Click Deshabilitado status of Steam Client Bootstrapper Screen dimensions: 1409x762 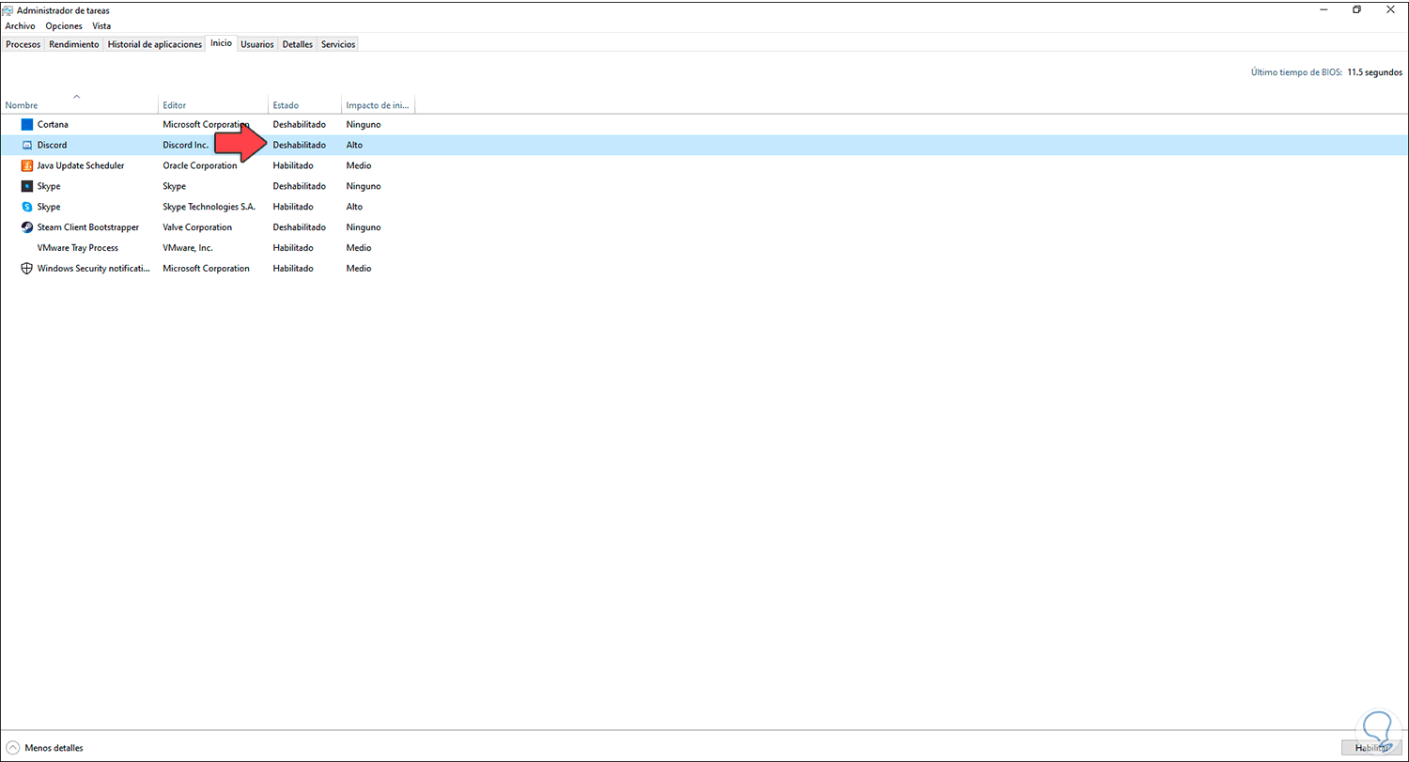click(300, 227)
